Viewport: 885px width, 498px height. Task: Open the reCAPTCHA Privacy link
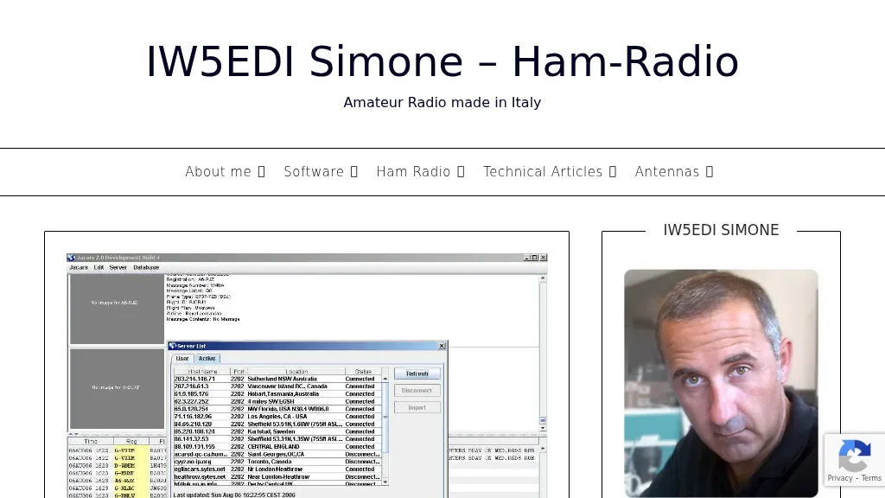tap(840, 478)
